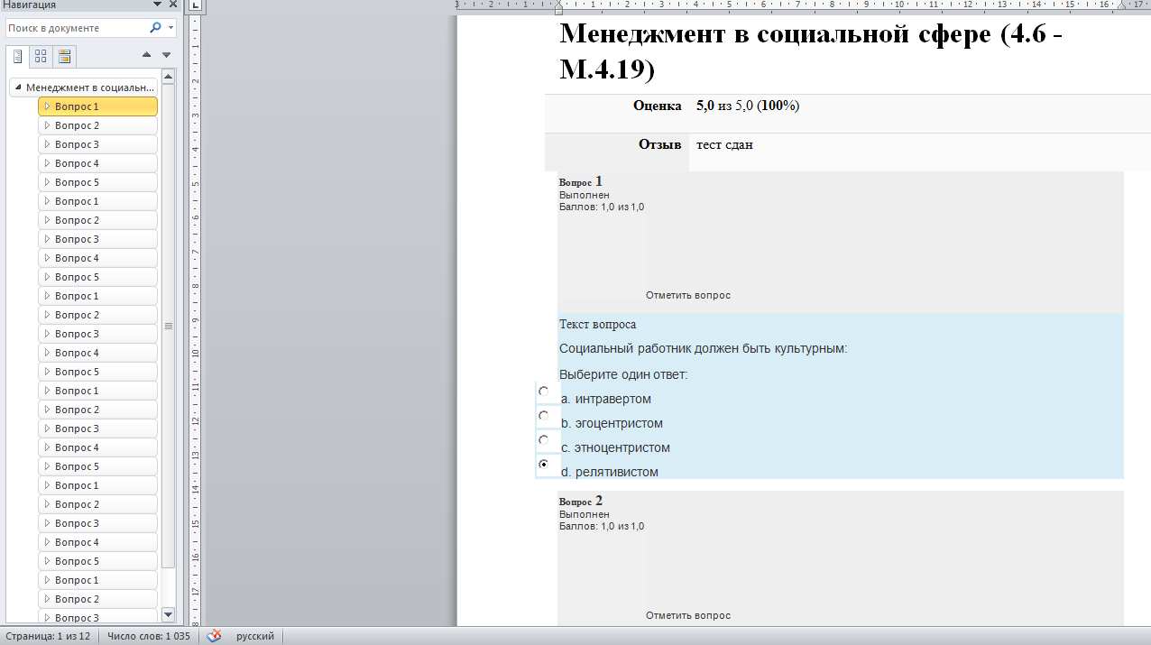This screenshot has width=1151, height=645.
Task: Close the Navigation pane with the X
Action: (173, 5)
